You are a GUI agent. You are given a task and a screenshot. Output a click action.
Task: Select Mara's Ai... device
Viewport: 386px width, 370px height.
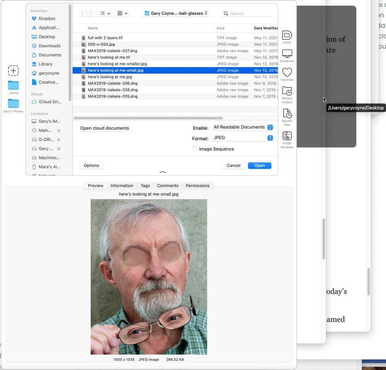coord(47,167)
